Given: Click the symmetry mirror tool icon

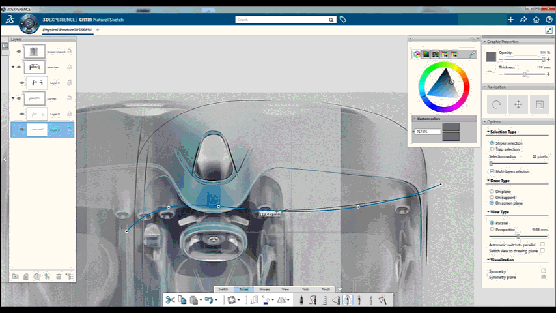Looking at the screenshot, I should point(281,300).
